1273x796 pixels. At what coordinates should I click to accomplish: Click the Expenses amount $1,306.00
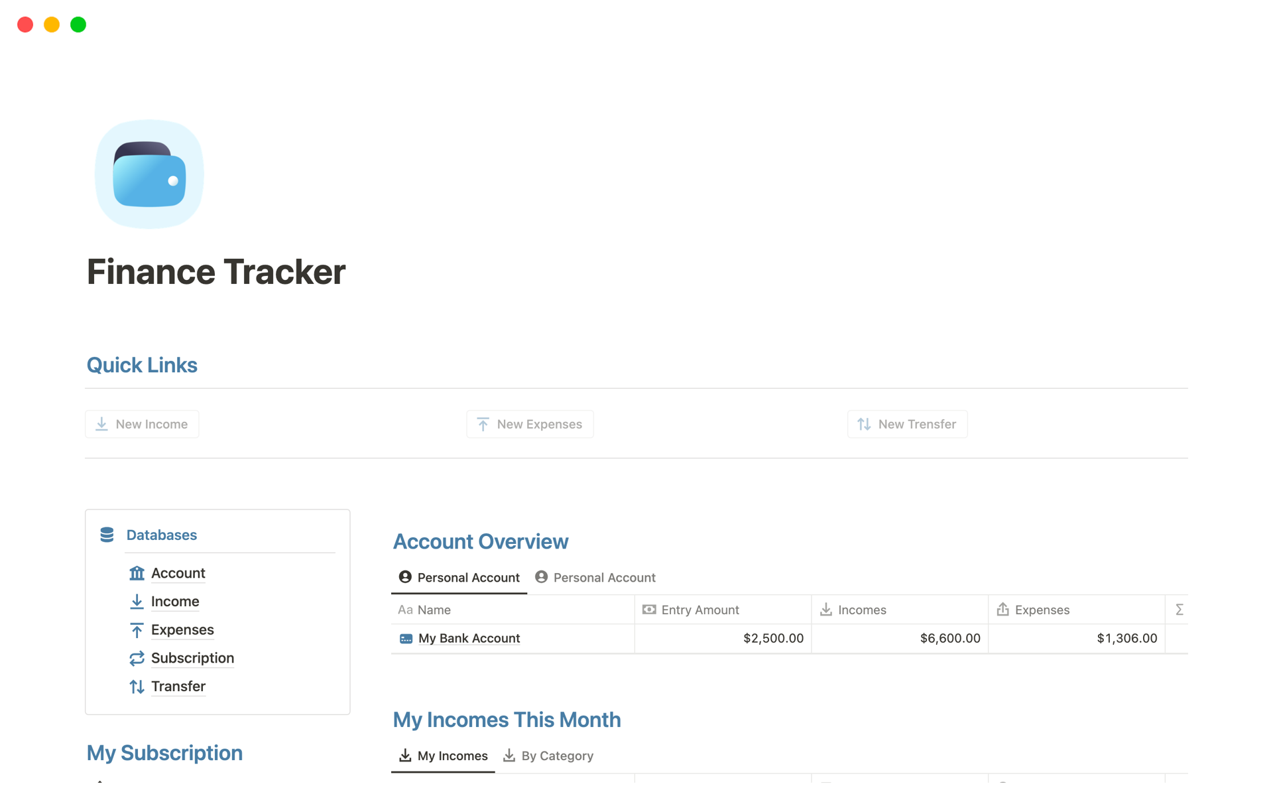point(1125,637)
